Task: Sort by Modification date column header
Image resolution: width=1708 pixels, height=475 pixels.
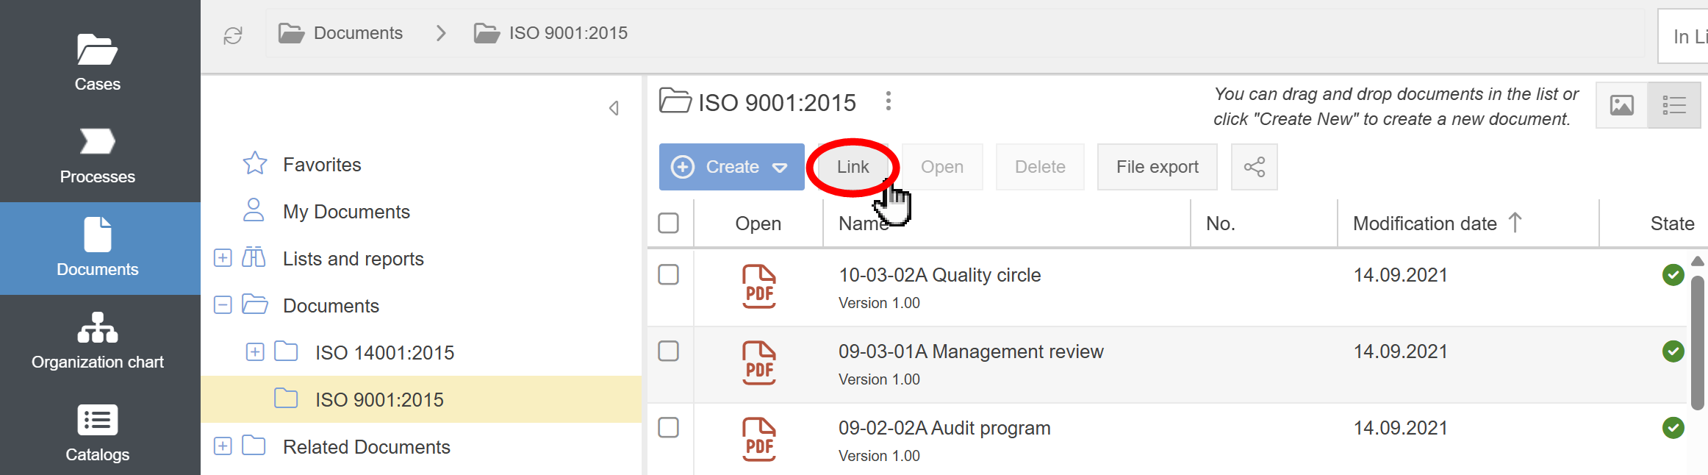Action: pyautogui.click(x=1424, y=224)
